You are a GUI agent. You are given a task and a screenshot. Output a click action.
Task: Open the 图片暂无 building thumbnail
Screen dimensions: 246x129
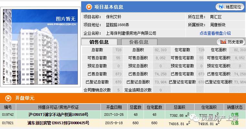[x=40, y=47]
